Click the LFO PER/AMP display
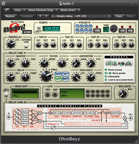Image resolution: width=139 pixels, height=144 pixels. (x=72, y=94)
